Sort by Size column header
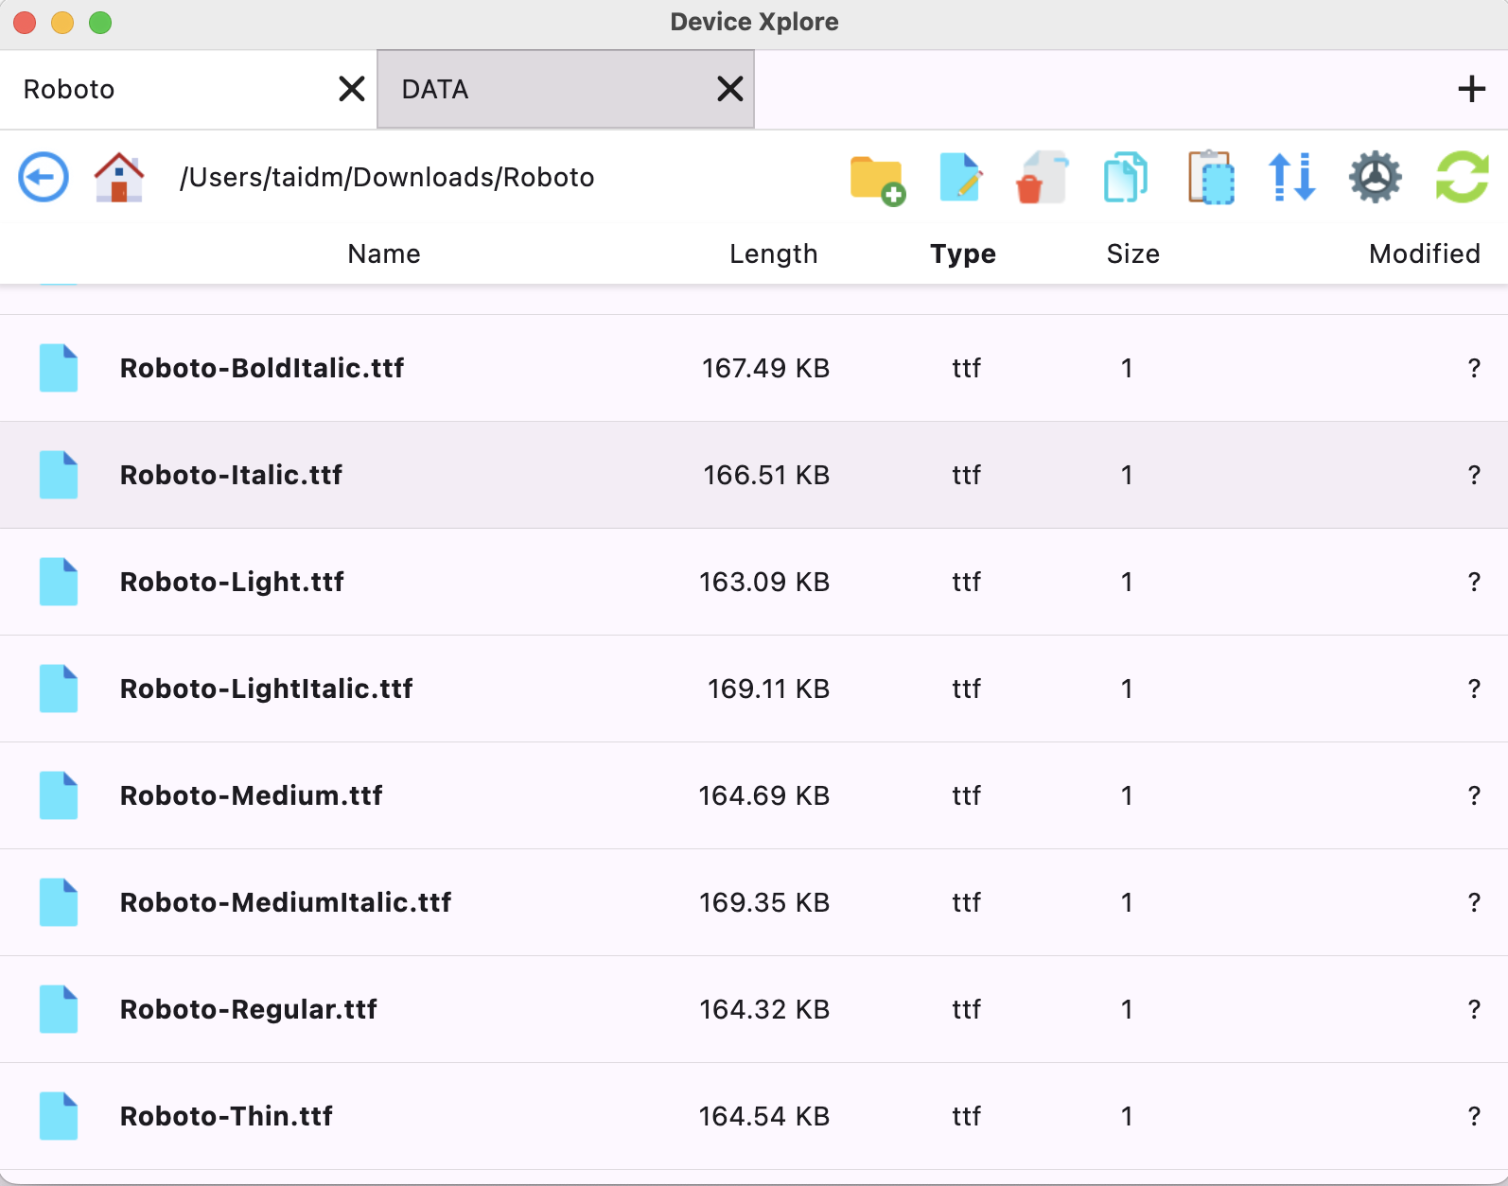 coord(1133,253)
